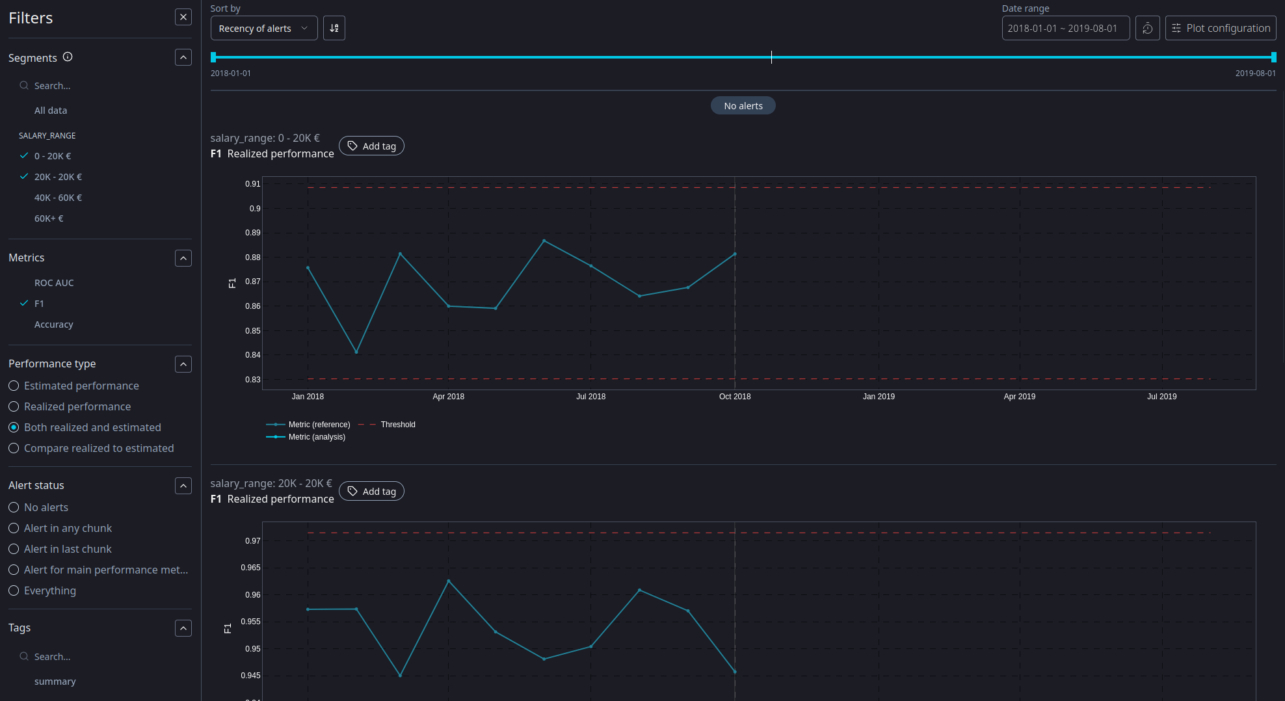Image resolution: width=1285 pixels, height=701 pixels.
Task: Select Compare realized to estimated option
Action: coord(14,449)
